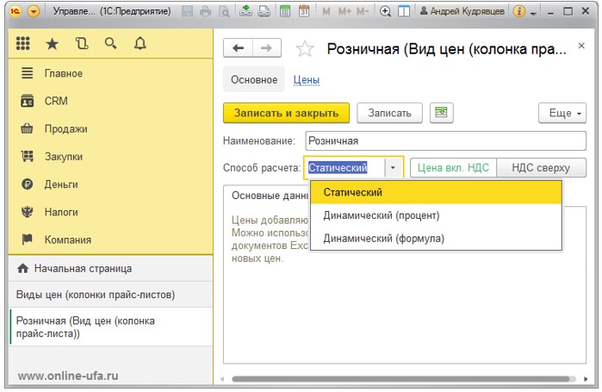Open the sections menu grid icon
602x392 pixels.
[23, 43]
